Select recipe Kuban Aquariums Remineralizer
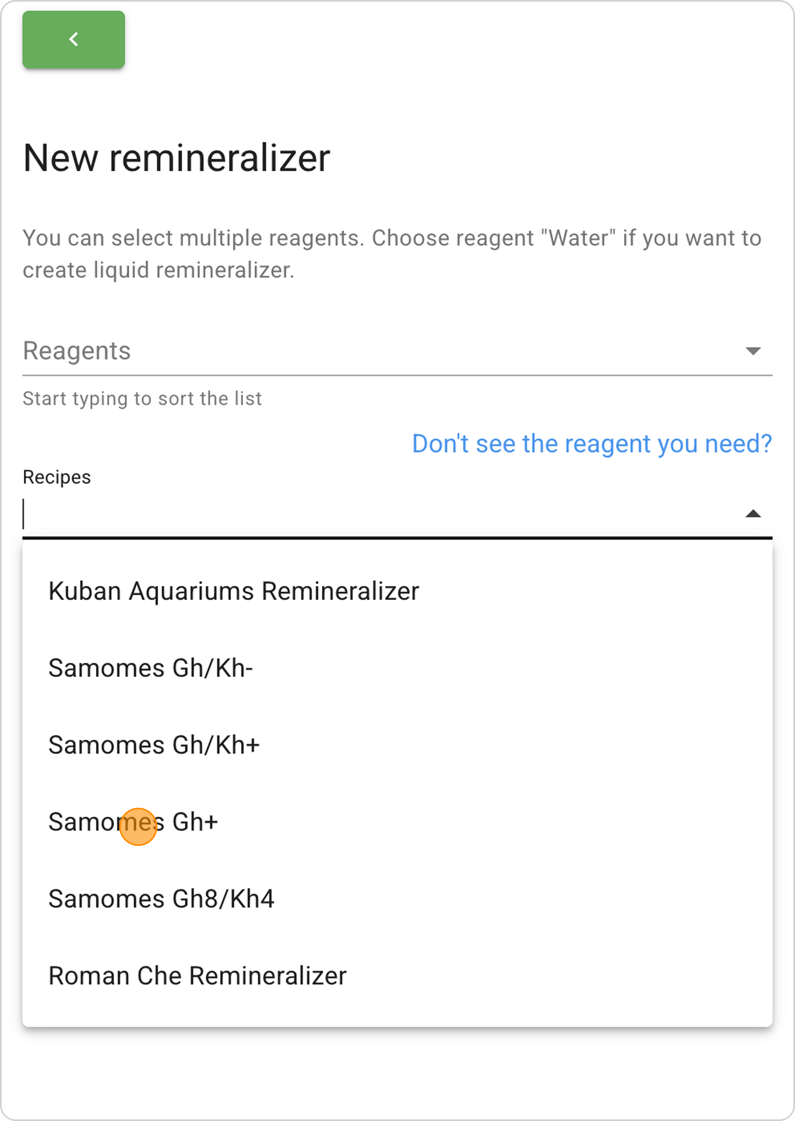Image resolution: width=795 pixels, height=1121 pixels. [x=233, y=590]
